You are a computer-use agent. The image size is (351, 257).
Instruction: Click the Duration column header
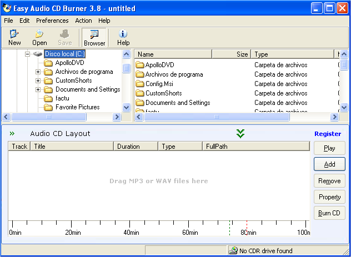click(136, 147)
